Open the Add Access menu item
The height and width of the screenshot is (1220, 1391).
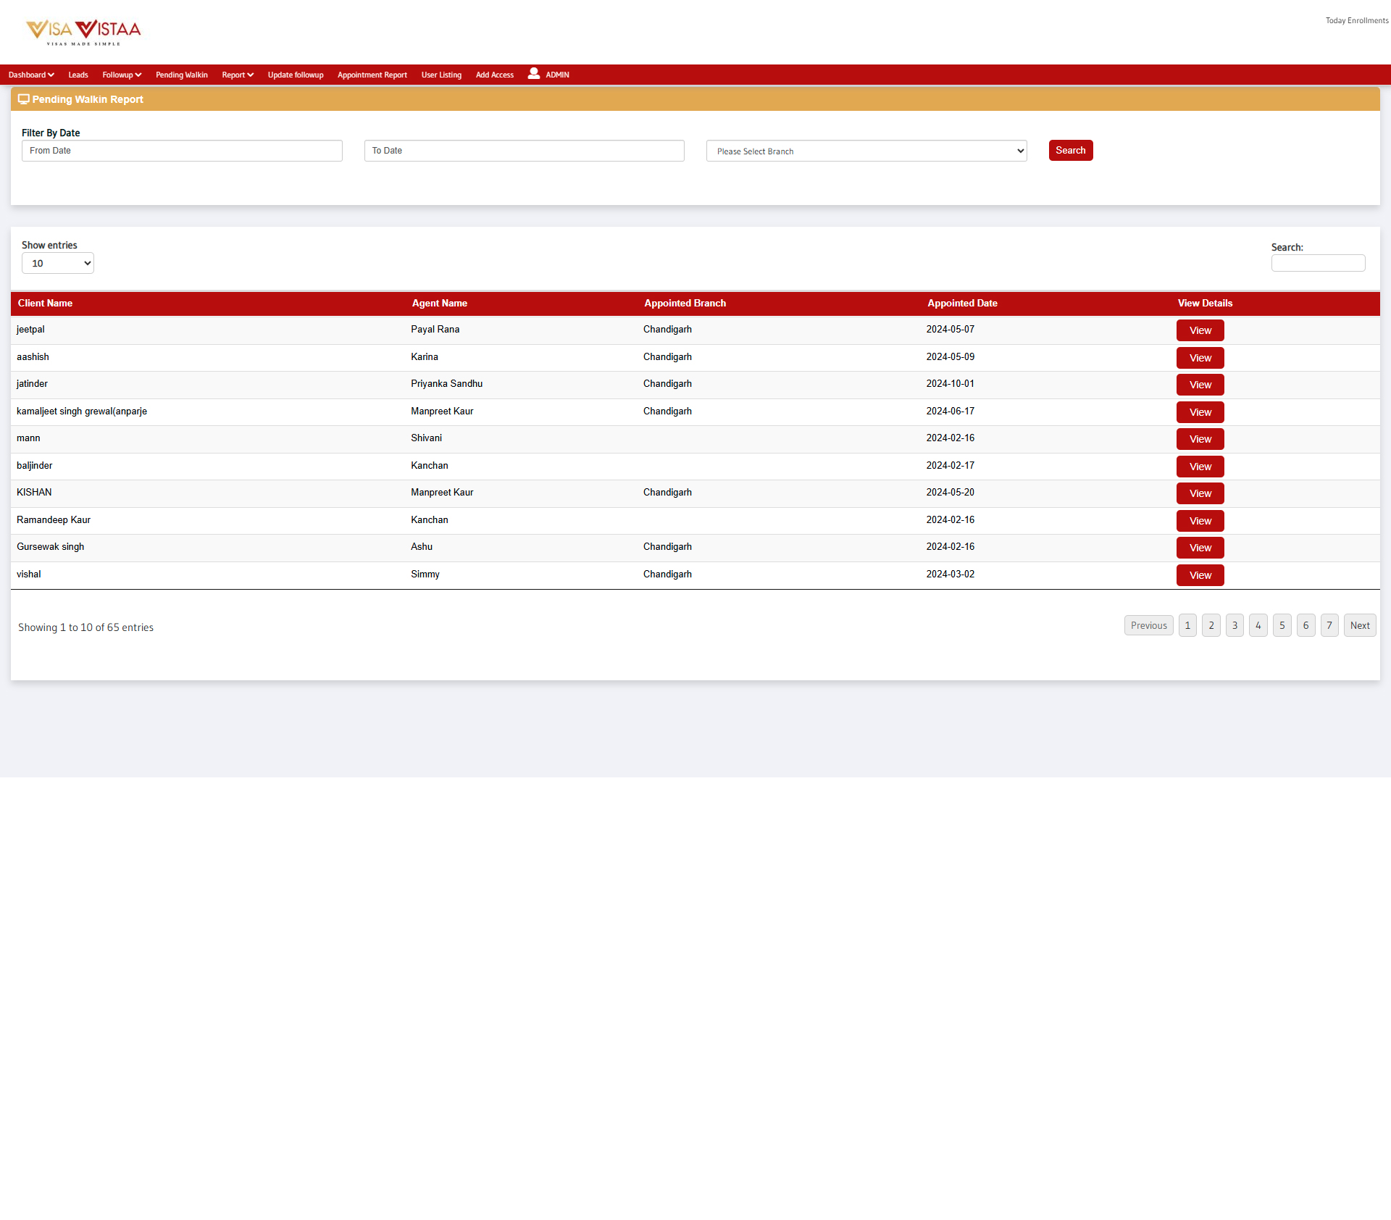point(494,75)
